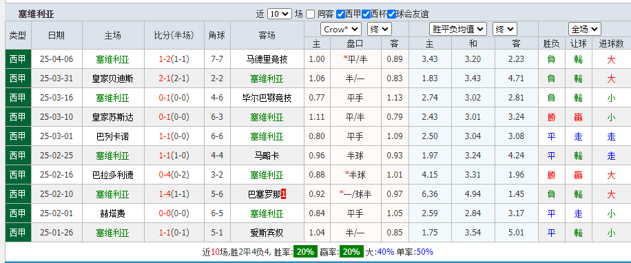Screen dimensions: 631x263
Task: Enable the 同客 checkbox
Action: tap(310, 14)
